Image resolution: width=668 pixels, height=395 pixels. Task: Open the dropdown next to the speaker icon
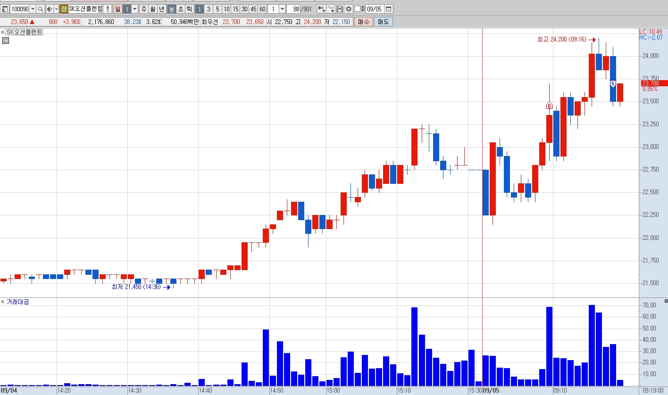point(56,9)
